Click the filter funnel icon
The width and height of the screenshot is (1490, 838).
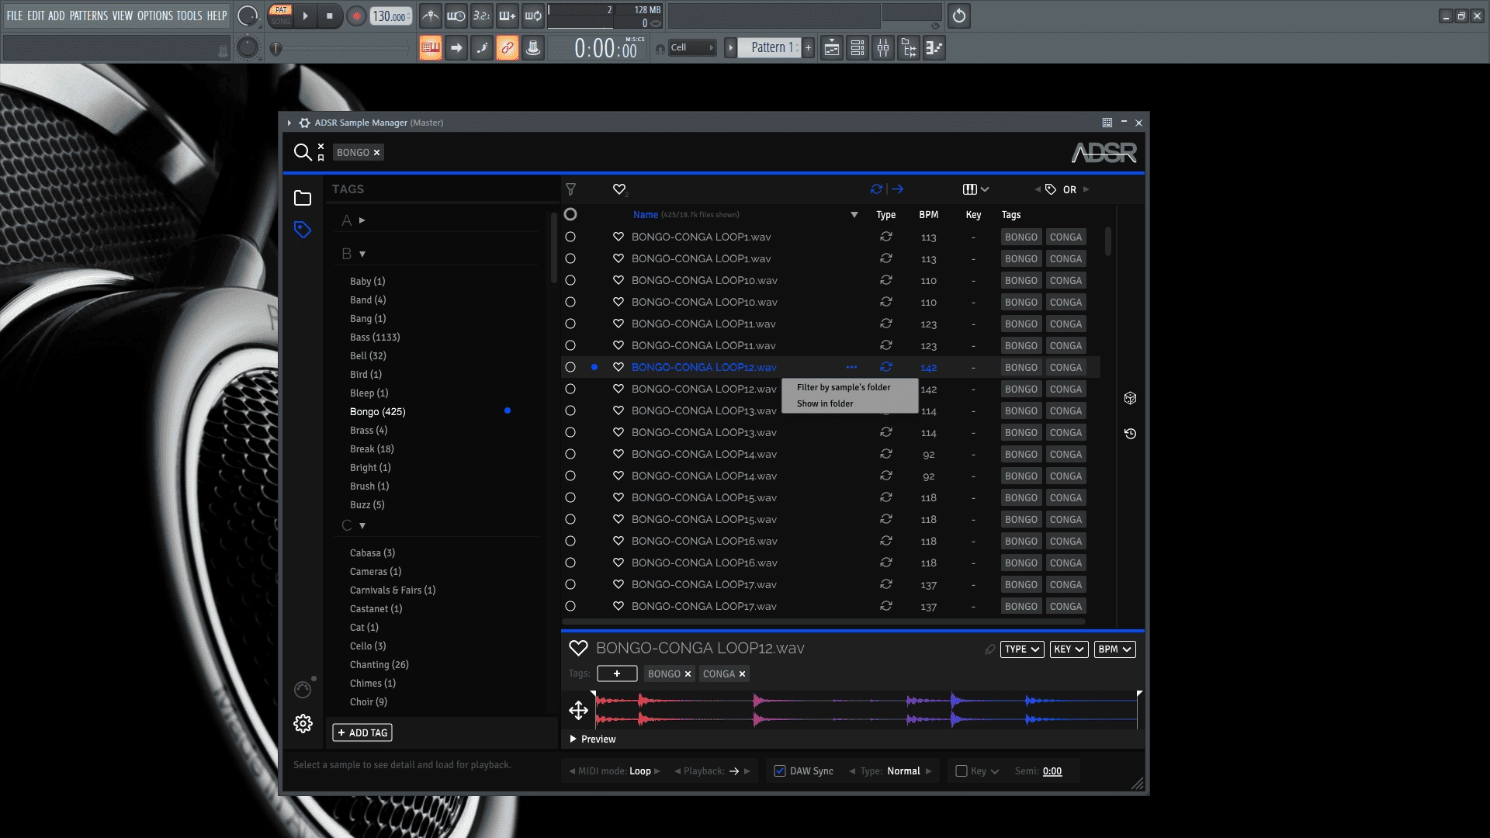coord(571,189)
